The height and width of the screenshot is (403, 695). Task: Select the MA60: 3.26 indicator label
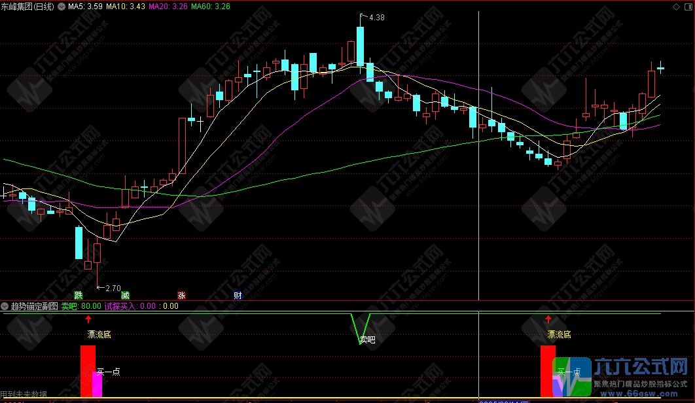coord(211,7)
